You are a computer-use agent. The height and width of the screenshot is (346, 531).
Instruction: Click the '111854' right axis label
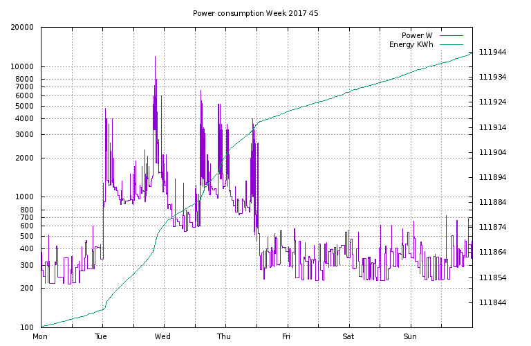[x=492, y=277]
